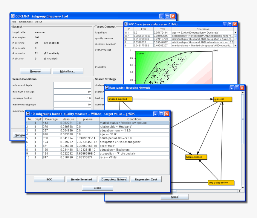257x218 pixels.
Task: Open the Meta Data dialog button
Action: [68, 72]
